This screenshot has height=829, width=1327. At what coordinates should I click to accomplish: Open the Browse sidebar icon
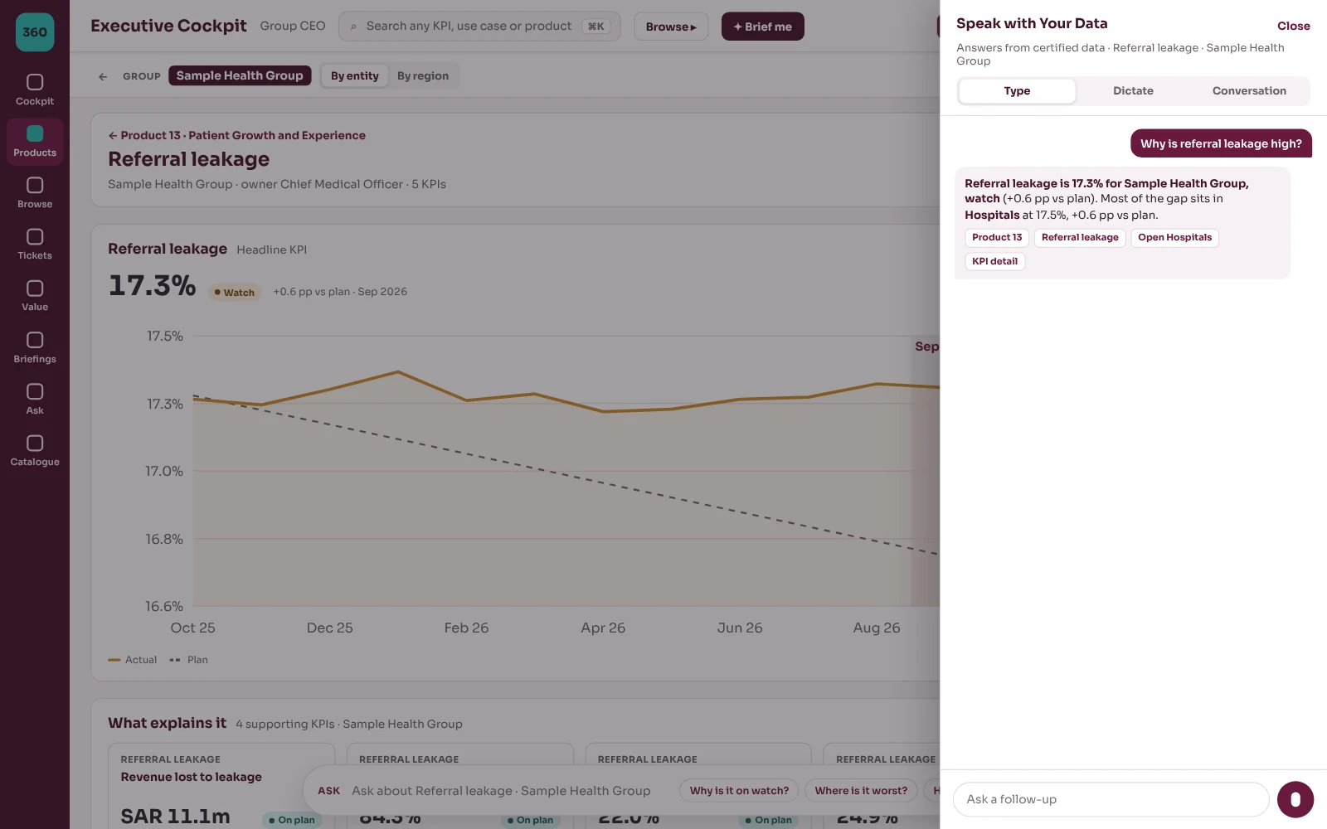[35, 192]
